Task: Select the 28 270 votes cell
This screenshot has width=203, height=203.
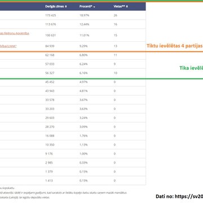Action: [x=50, y=127]
